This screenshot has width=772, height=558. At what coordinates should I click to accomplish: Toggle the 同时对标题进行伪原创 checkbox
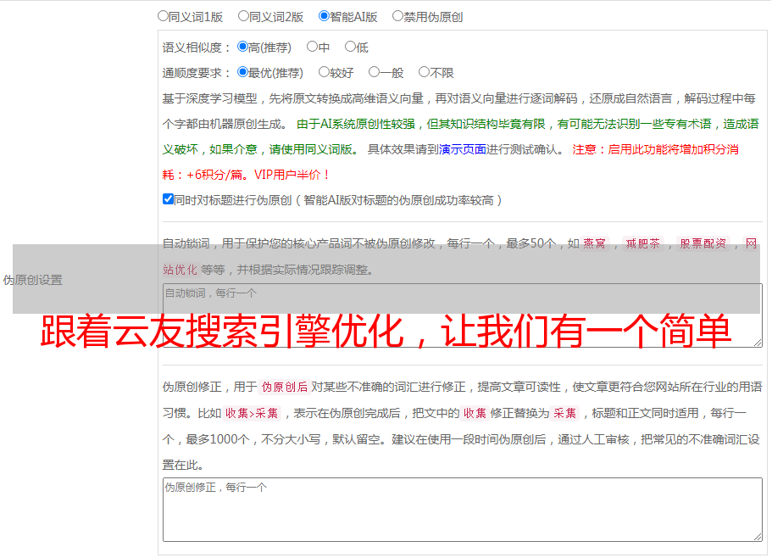click(168, 199)
